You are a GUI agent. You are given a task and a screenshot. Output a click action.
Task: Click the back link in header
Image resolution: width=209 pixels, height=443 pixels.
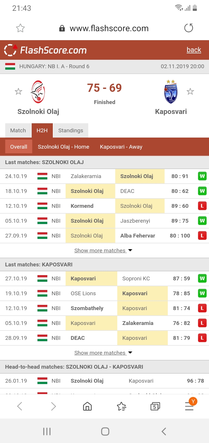pyautogui.click(x=194, y=50)
